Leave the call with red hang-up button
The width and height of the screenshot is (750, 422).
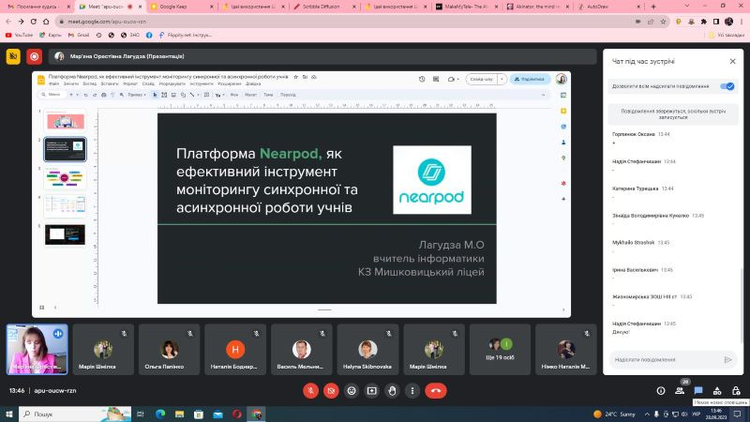point(436,390)
